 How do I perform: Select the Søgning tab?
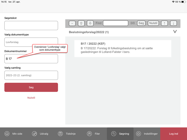(120, 134)
